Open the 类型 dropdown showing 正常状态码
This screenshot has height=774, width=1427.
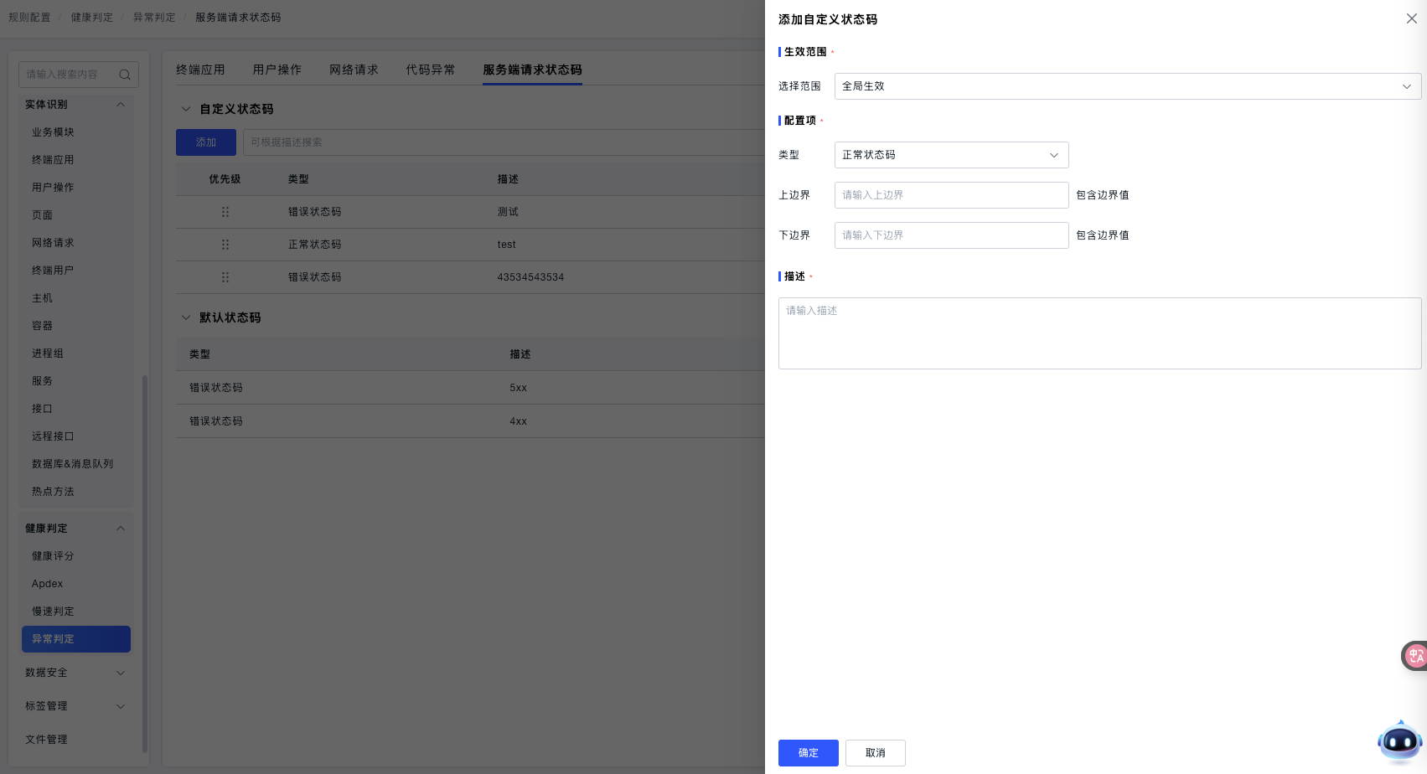point(951,155)
